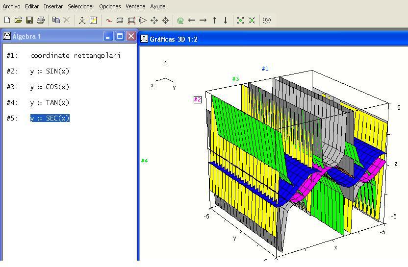Open the Editar menu
This screenshot has width=408, height=267.
pyautogui.click(x=32, y=6)
